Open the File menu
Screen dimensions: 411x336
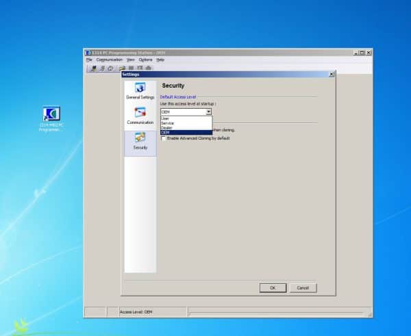(89, 60)
